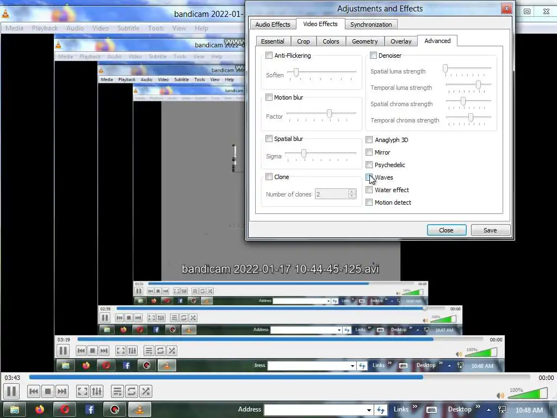The width and height of the screenshot is (557, 418).
Task: Enable the Denoiser checkbox
Action: 373,56
